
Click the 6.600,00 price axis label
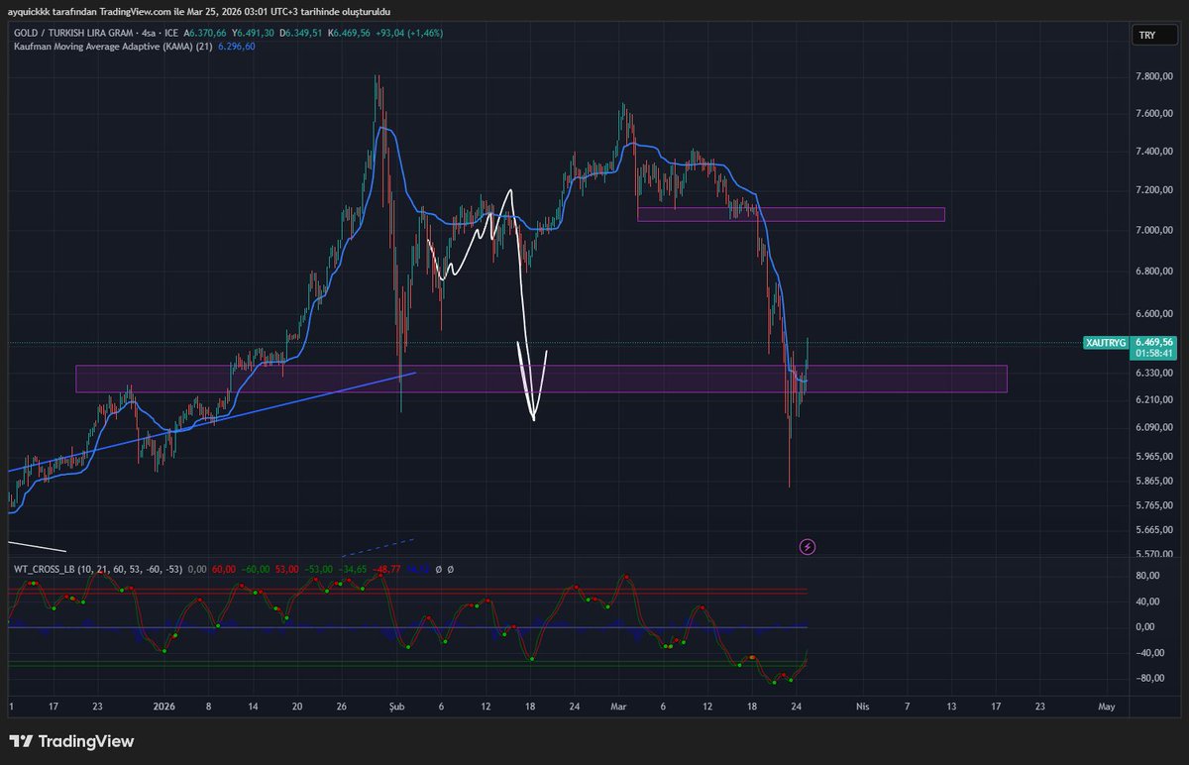tap(1152, 314)
